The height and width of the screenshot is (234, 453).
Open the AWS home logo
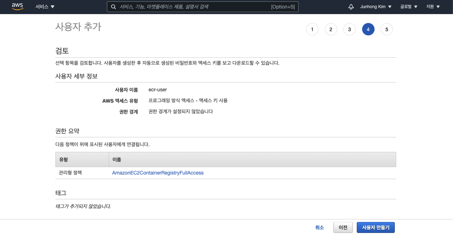(17, 7)
